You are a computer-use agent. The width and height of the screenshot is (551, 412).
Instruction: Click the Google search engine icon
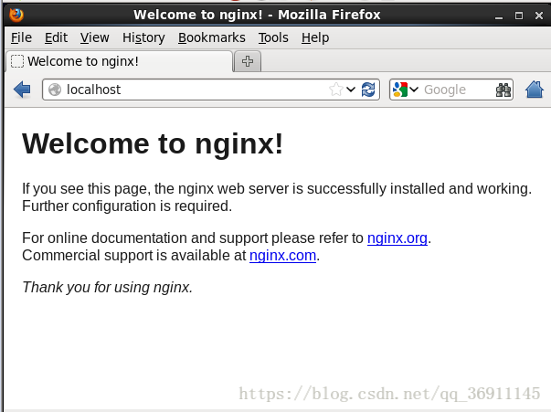point(400,90)
